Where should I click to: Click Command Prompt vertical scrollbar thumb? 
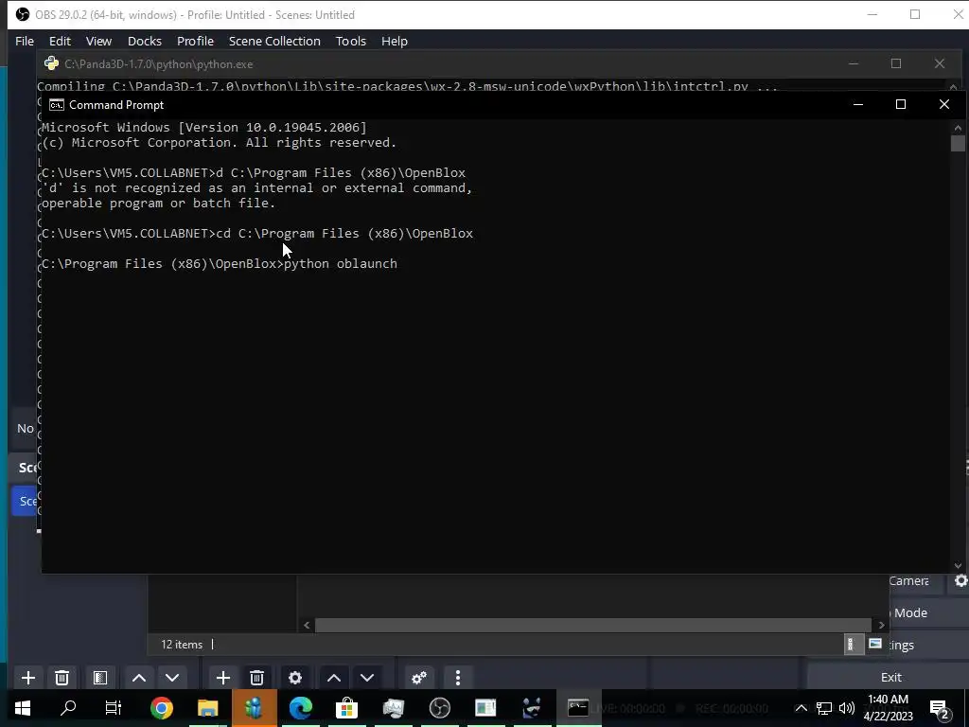pos(958,143)
